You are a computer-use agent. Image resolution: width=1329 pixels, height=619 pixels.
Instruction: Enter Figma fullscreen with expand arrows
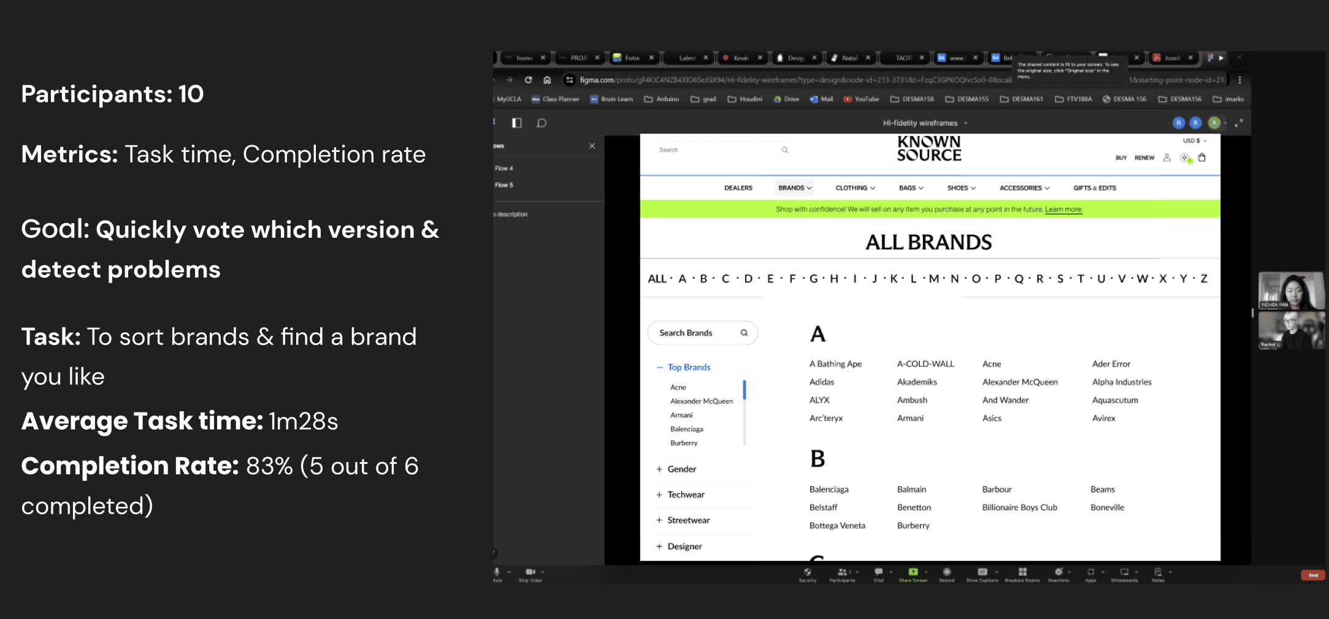pyautogui.click(x=1239, y=123)
